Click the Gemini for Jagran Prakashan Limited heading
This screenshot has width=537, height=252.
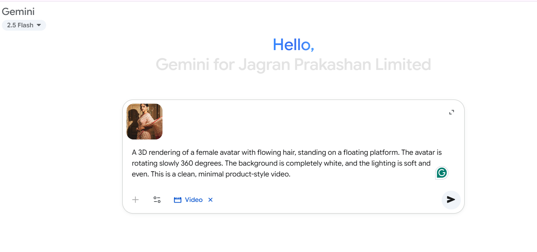tap(293, 65)
